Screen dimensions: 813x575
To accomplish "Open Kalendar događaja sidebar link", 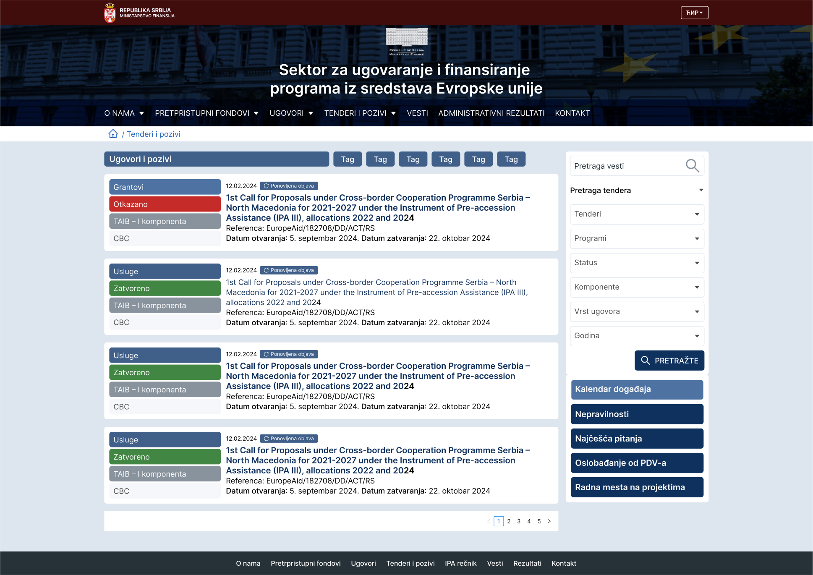I will pos(637,389).
